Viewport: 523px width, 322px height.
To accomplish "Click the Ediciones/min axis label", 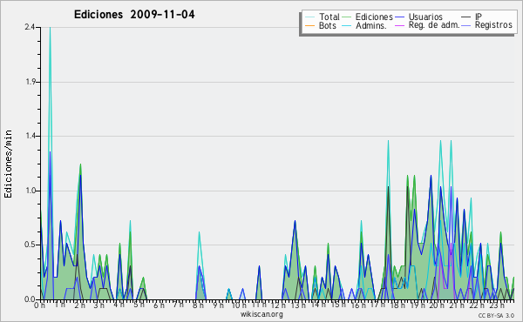I will click(8, 164).
